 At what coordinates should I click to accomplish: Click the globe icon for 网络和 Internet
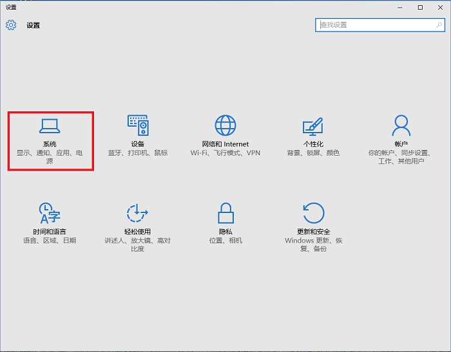click(225, 125)
